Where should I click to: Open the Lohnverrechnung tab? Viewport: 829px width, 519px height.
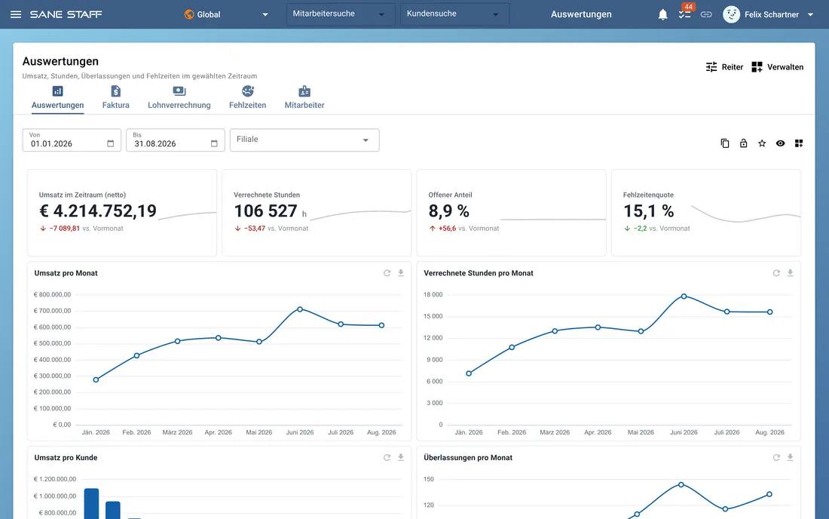179,98
